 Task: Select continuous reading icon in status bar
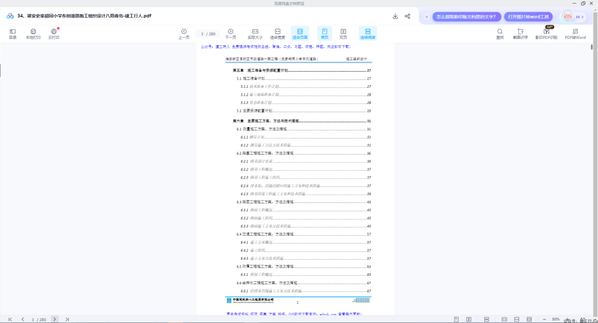[486, 319]
